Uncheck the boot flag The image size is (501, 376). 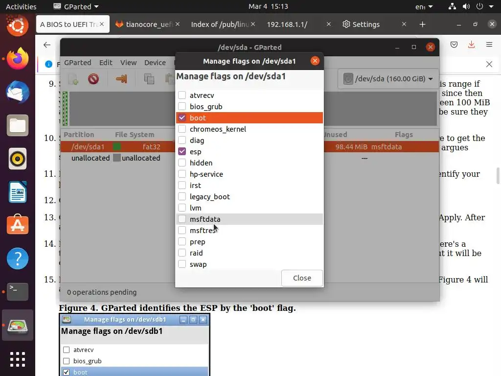coord(182,117)
